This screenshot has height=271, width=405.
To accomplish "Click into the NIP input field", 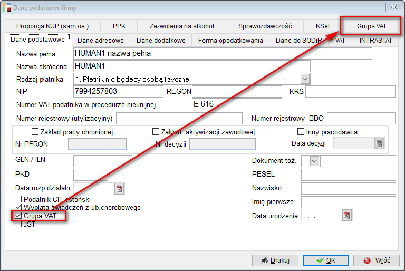I will [x=118, y=91].
